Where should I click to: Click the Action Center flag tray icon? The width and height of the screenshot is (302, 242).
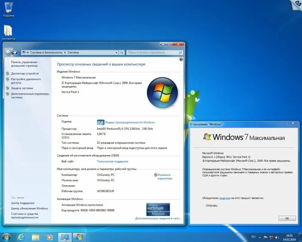(265, 237)
